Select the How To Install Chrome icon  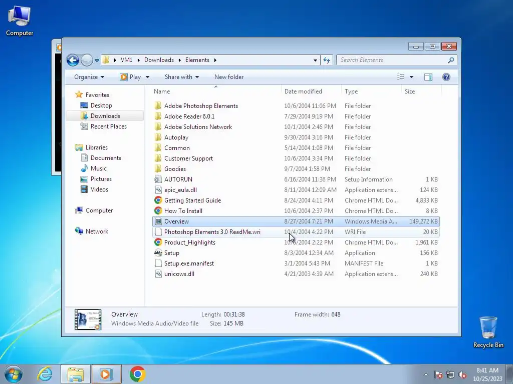(x=158, y=211)
